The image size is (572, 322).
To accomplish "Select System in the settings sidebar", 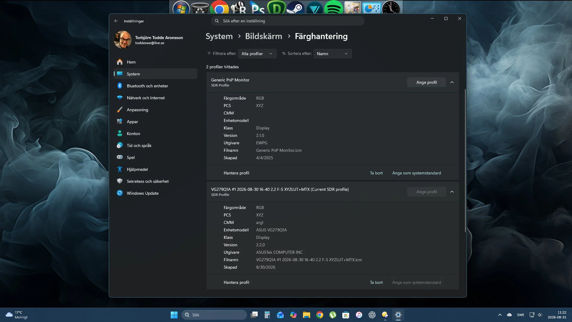I will (155, 74).
